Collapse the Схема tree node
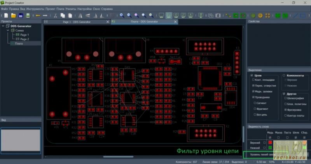Screen dimensions: 311x164 8,30
